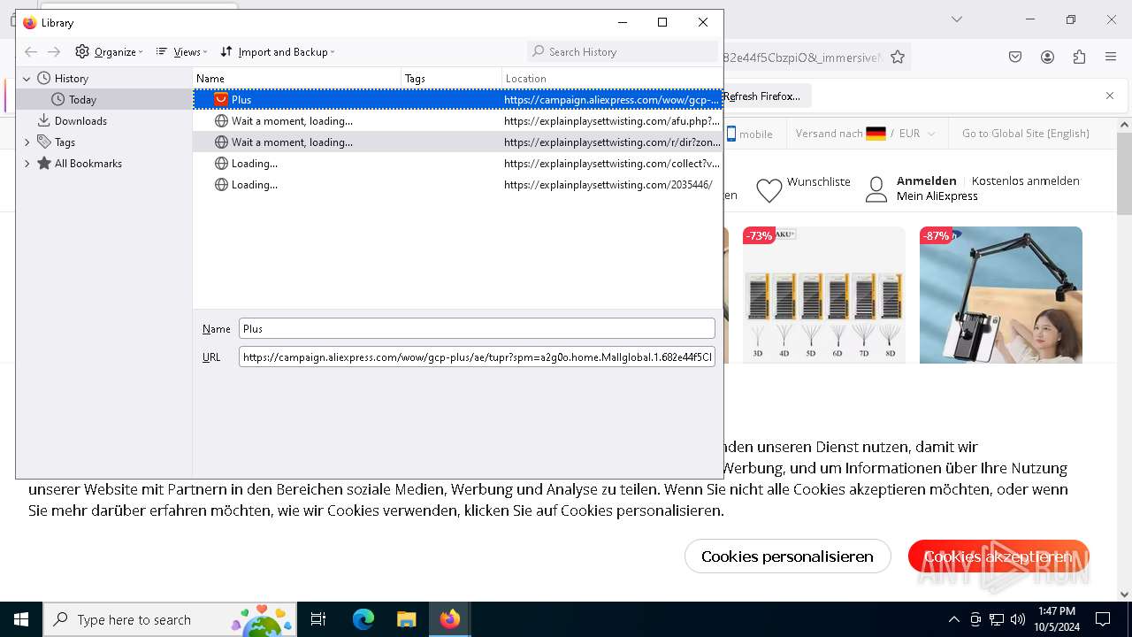
Task: Open Task View on taskbar
Action: pos(318,619)
